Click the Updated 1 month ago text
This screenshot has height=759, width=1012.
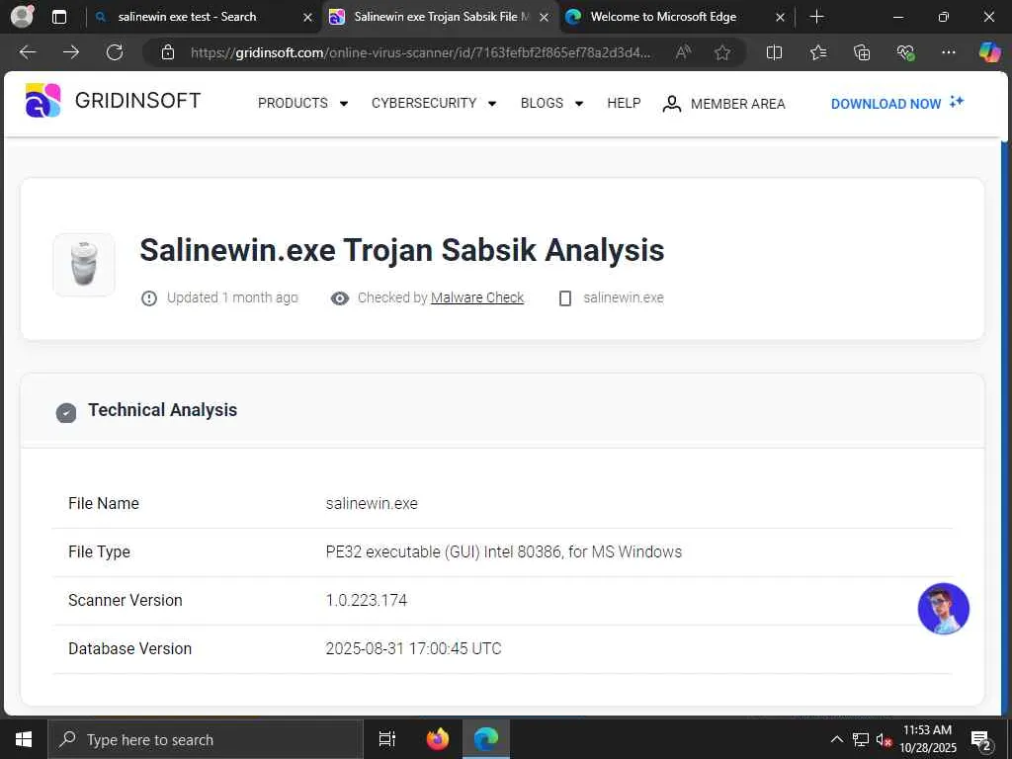click(232, 297)
